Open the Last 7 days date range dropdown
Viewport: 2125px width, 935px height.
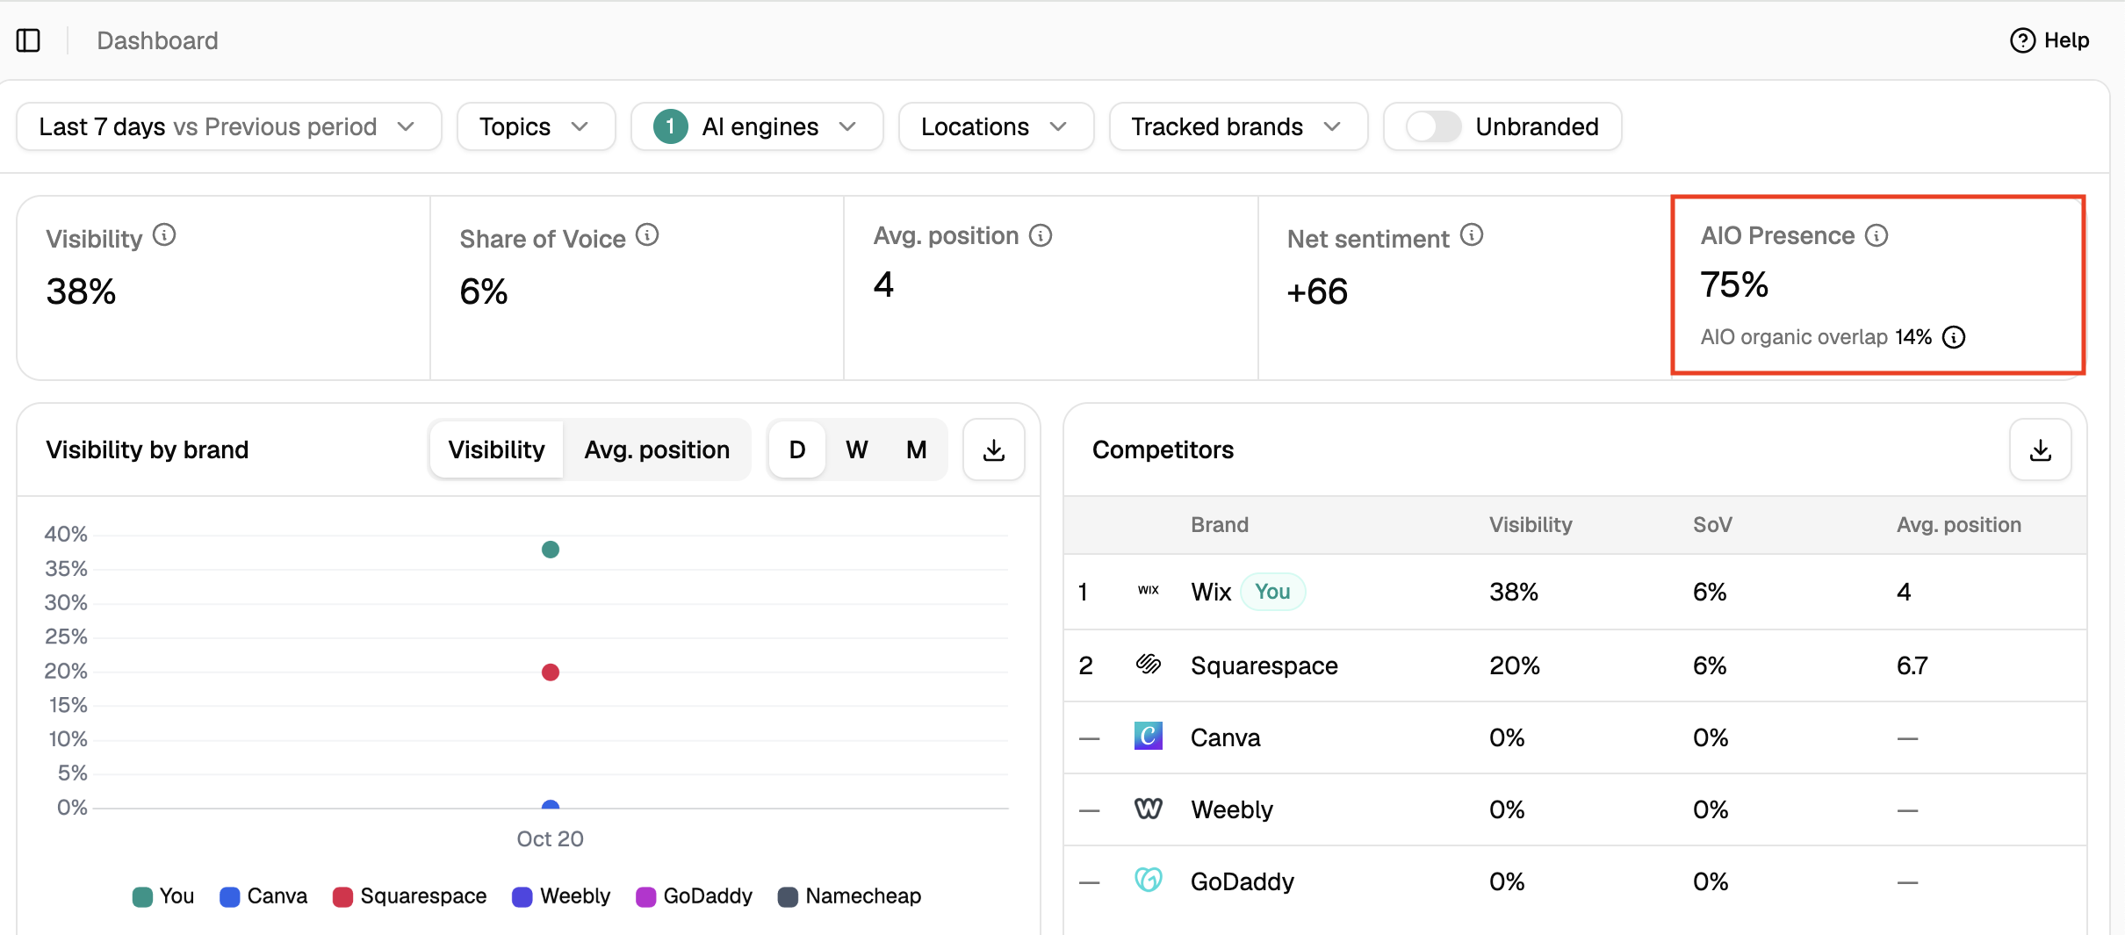point(228,126)
